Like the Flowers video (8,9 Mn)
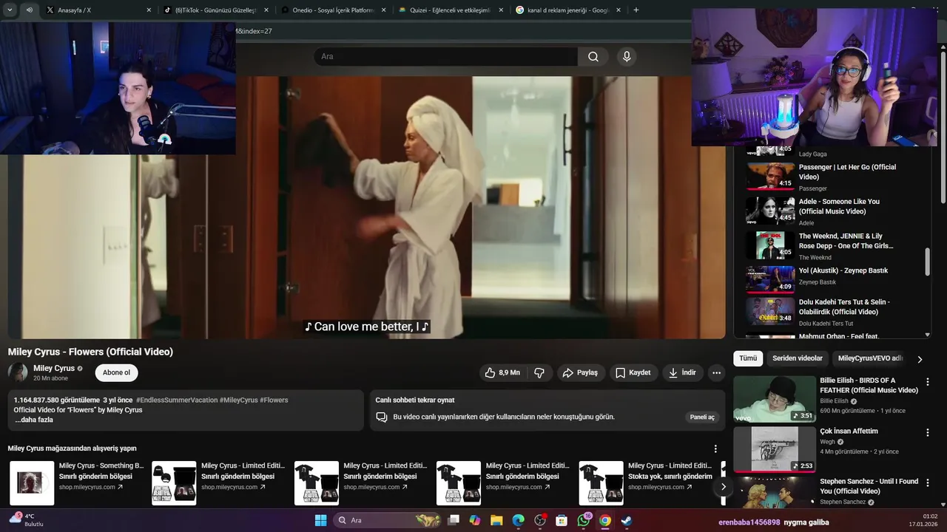947x532 pixels. [502, 373]
